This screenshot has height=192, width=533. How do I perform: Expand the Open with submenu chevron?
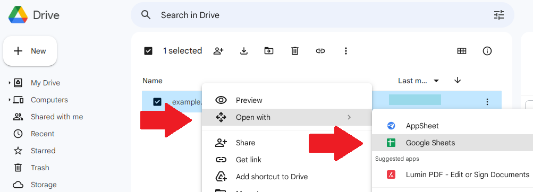click(349, 117)
